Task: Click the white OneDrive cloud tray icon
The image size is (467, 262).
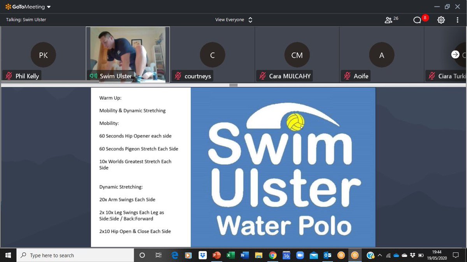Action: click(x=405, y=255)
